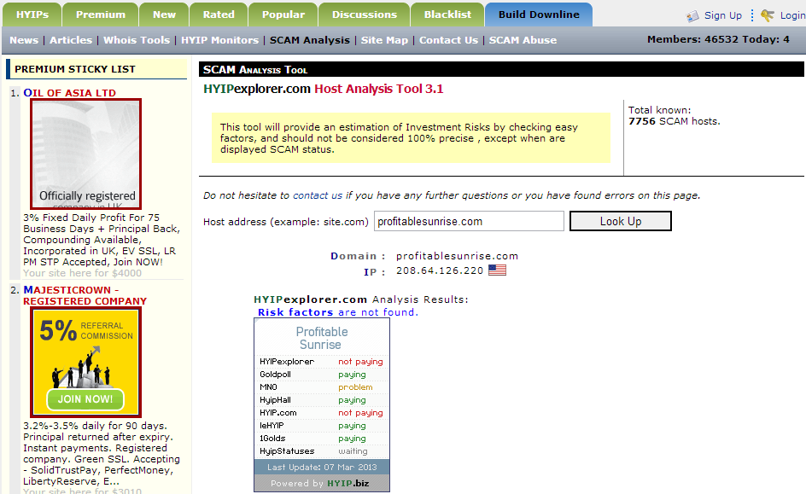Image resolution: width=806 pixels, height=494 pixels.
Task: Open the Discussions tab
Action: pyautogui.click(x=364, y=15)
